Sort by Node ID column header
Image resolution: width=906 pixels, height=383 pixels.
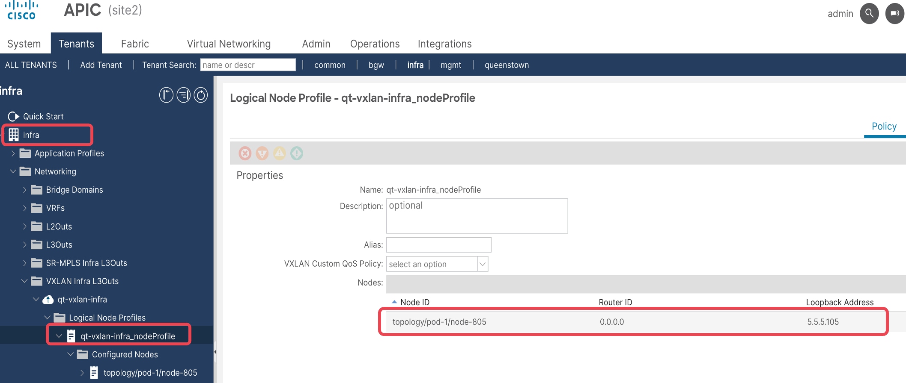pos(414,302)
